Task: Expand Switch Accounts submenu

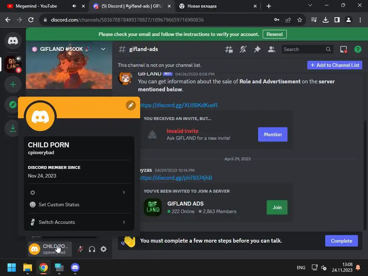Action: [x=79, y=222]
